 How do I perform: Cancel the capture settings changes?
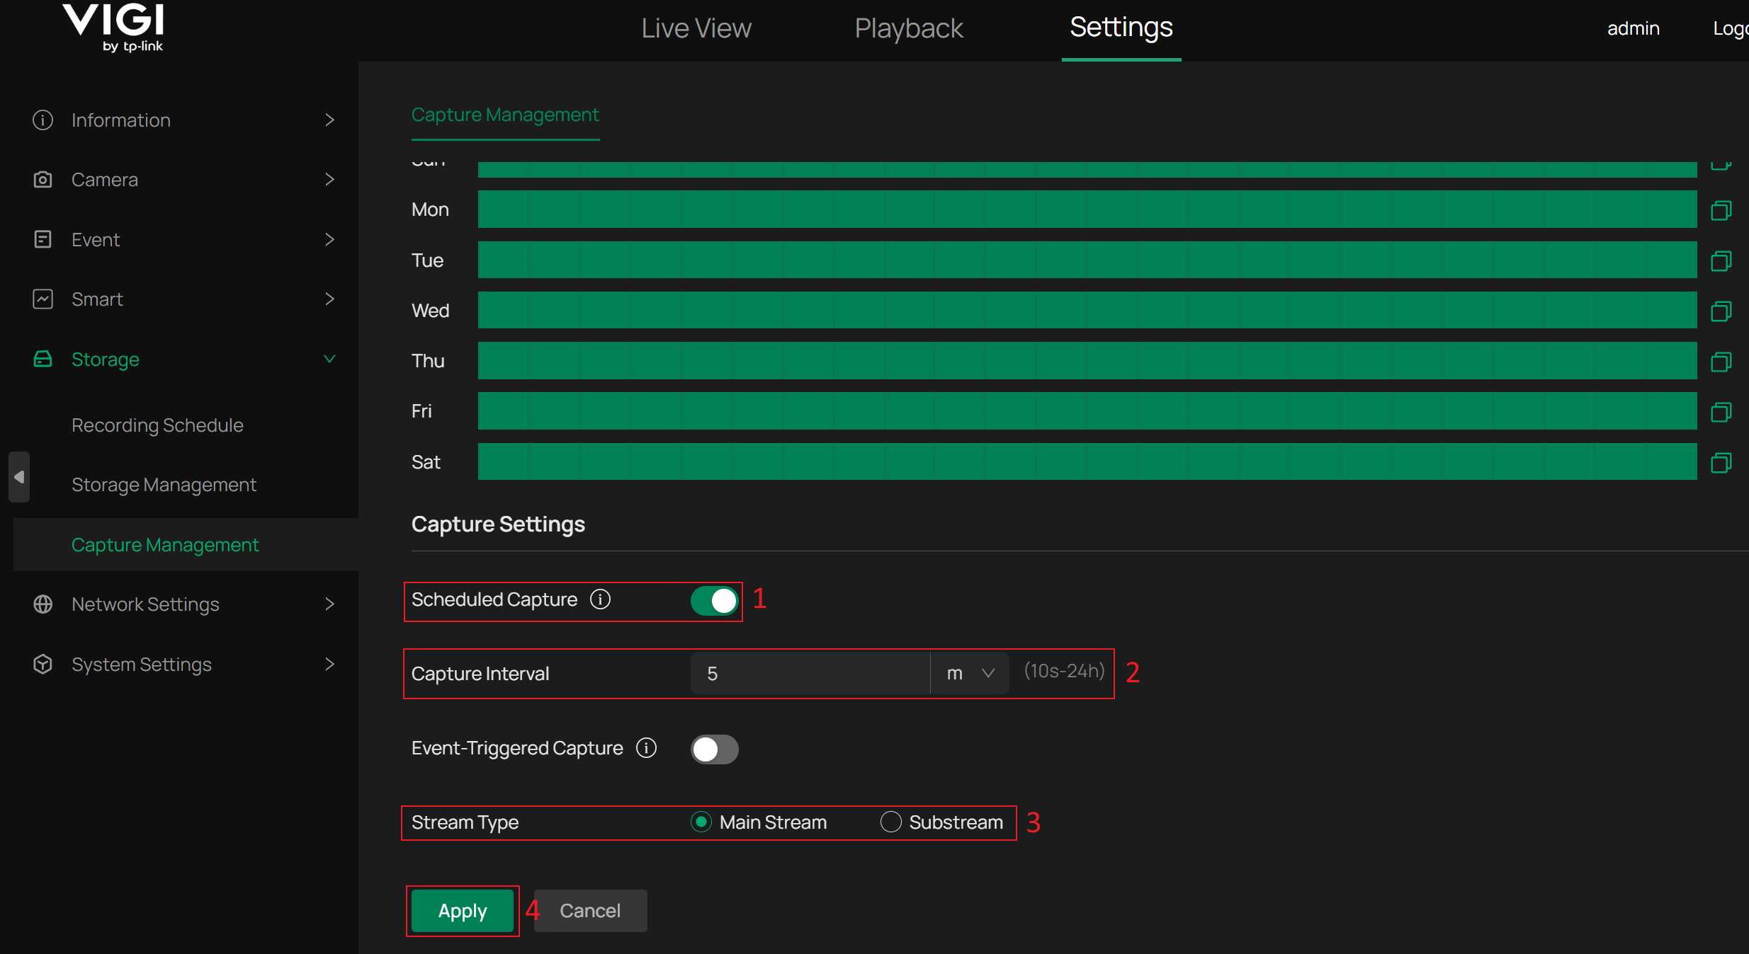coord(590,911)
